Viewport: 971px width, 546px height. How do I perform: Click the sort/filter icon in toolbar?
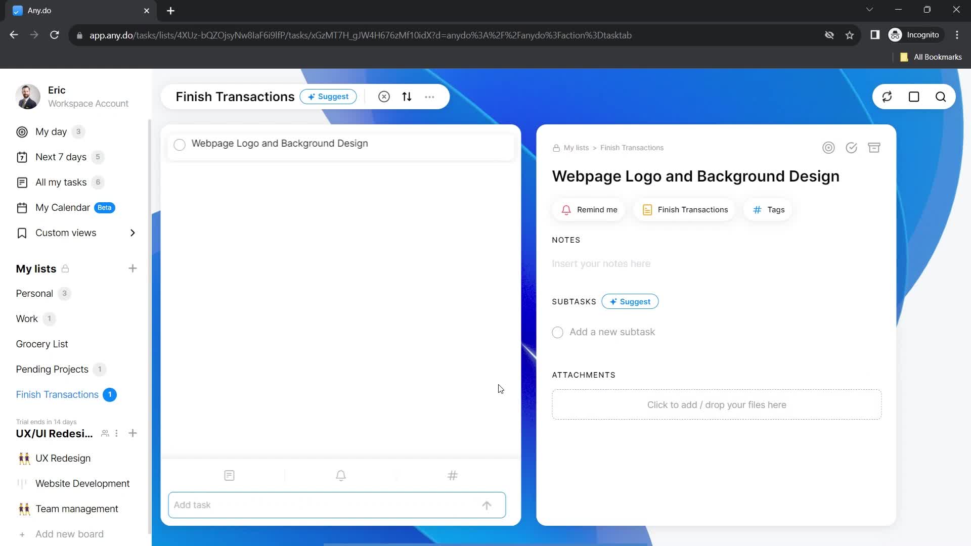tap(407, 97)
